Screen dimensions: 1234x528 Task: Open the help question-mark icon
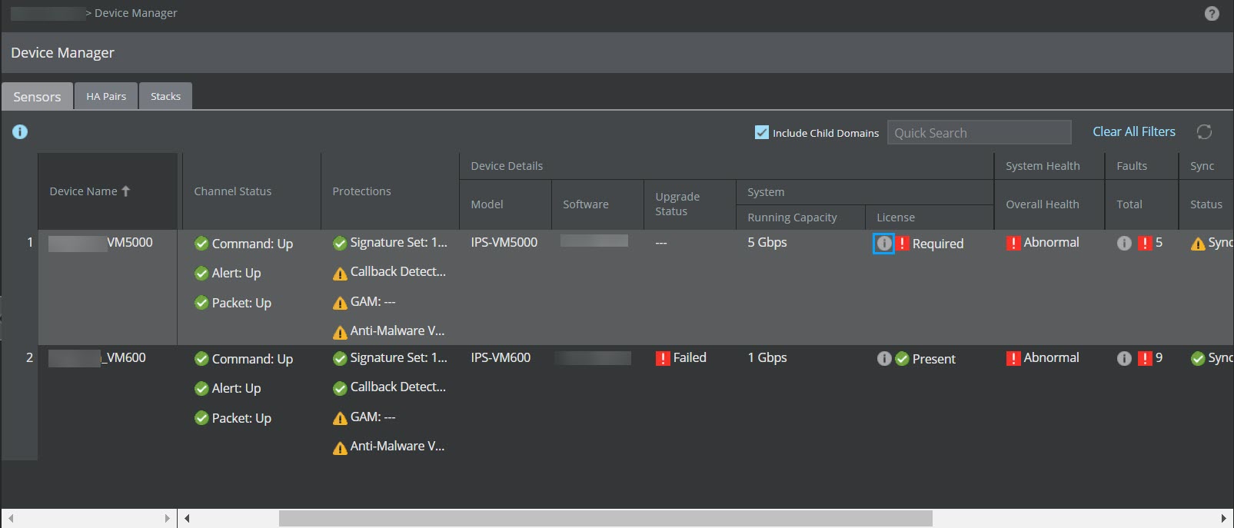click(1212, 14)
